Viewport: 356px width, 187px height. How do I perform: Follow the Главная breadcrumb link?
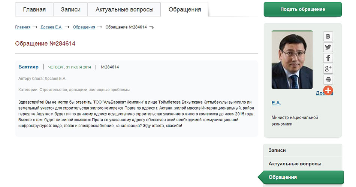click(22, 27)
